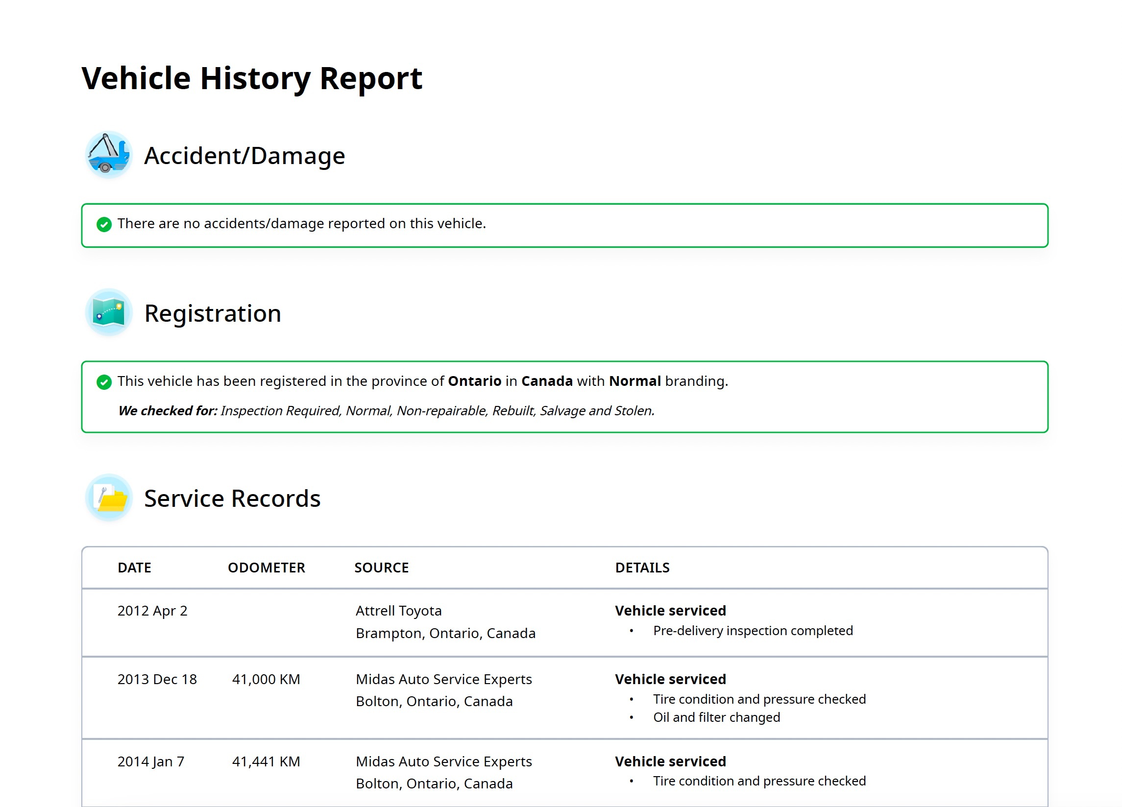
Task: Click Tire condition detail in 2013 Dec 18 row
Action: 759,699
